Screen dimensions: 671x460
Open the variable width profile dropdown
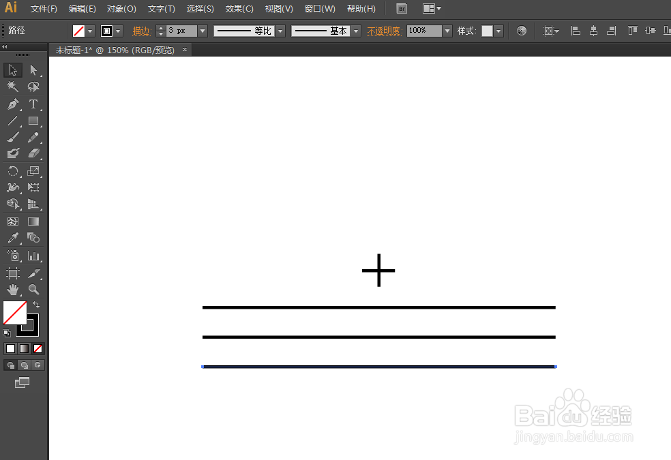[x=280, y=31]
